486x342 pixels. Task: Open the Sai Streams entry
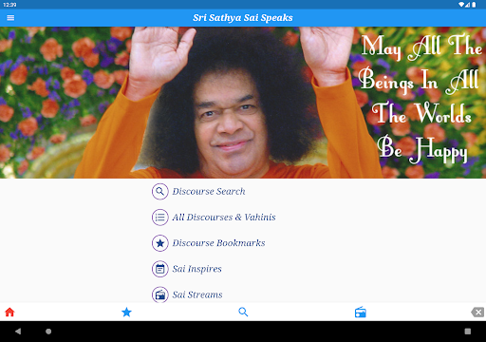(x=197, y=294)
